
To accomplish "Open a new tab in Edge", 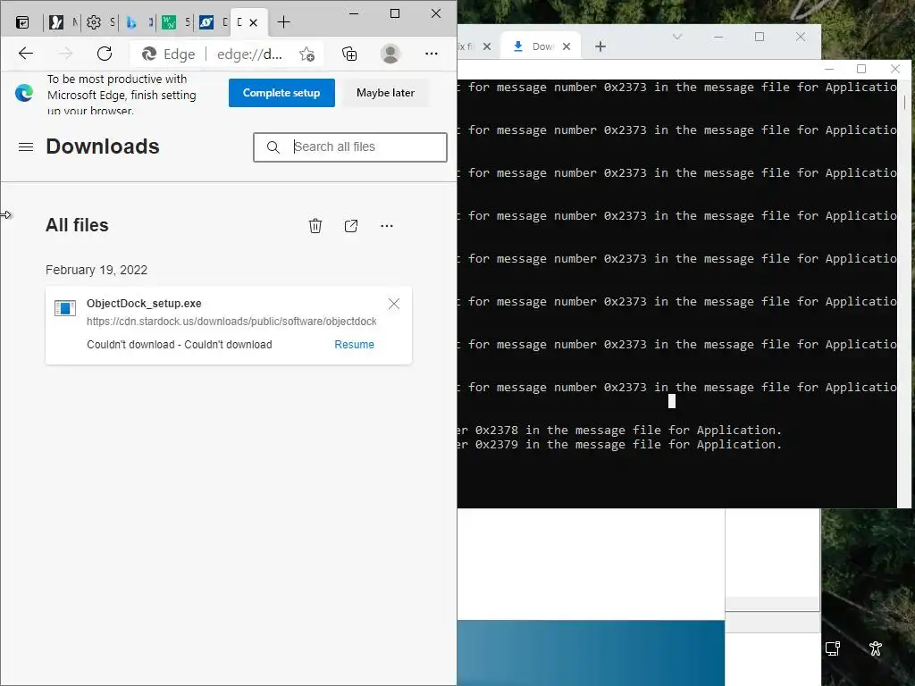I will tap(283, 22).
